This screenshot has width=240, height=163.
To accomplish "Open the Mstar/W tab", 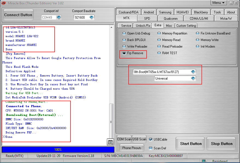I will click(226, 18).
